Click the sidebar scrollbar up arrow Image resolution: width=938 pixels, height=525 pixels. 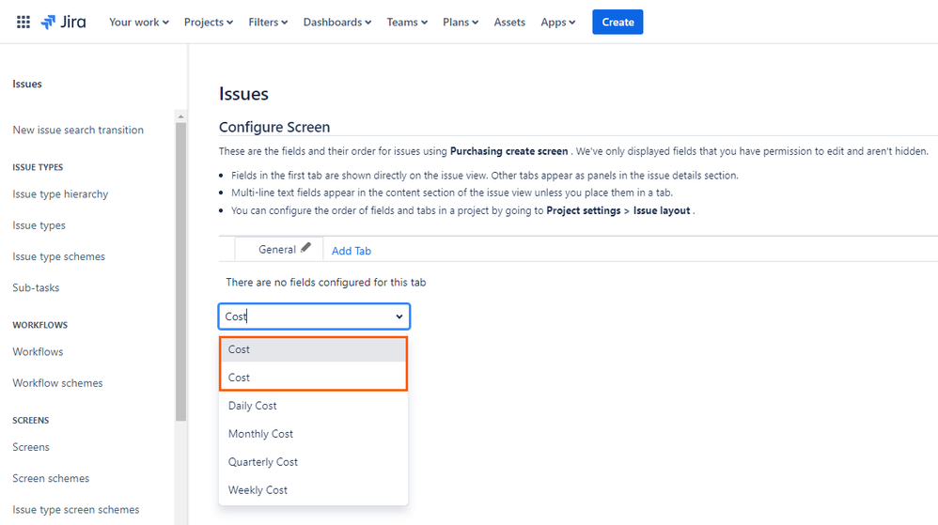coord(180,116)
